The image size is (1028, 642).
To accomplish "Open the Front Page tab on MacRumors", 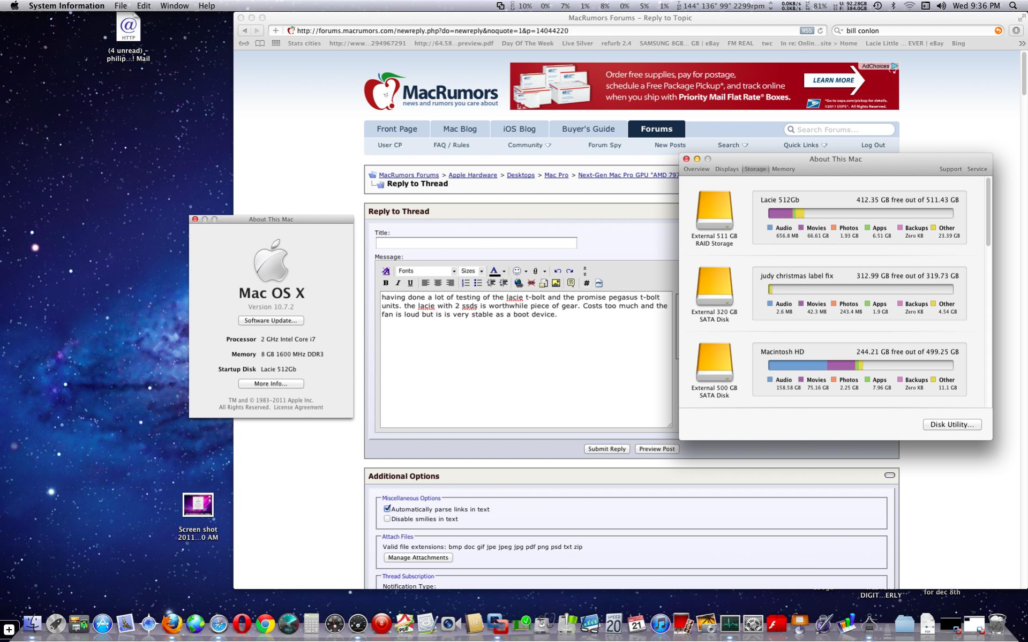I will pos(397,129).
